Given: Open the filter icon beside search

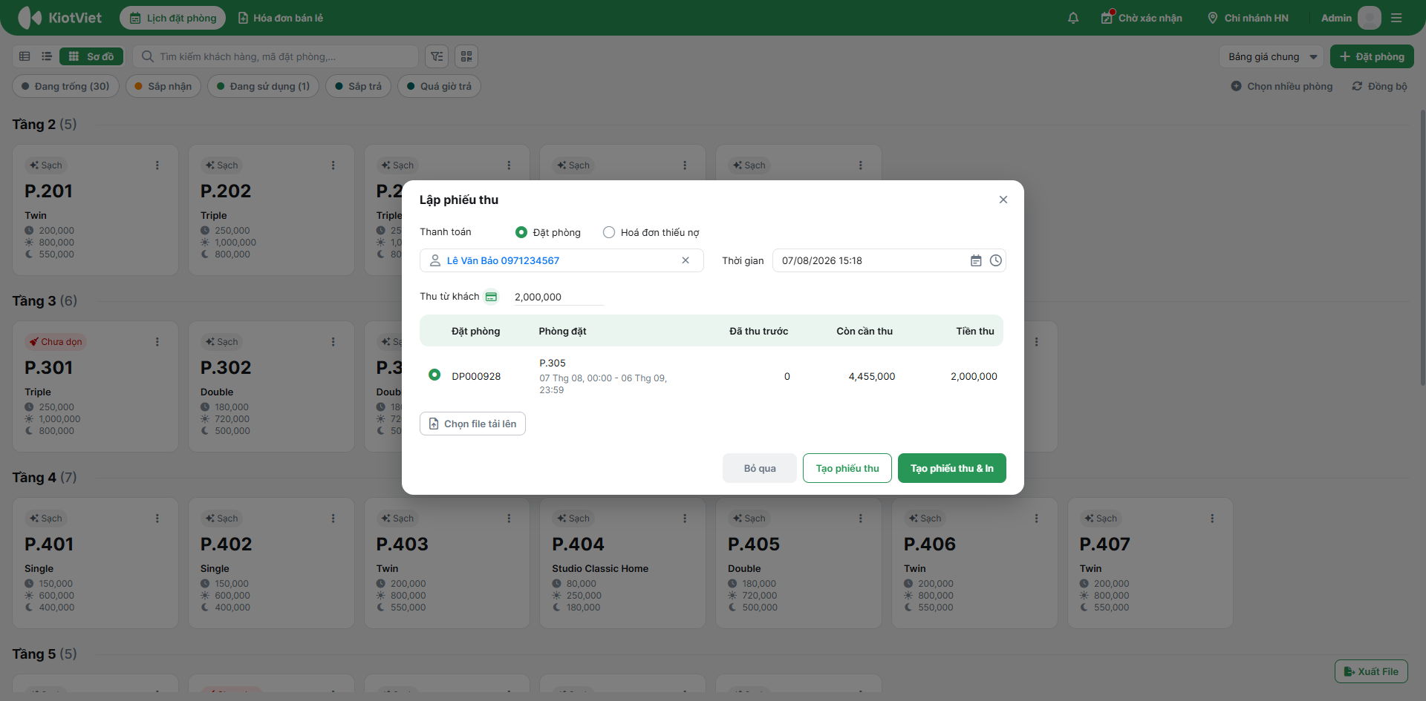Looking at the screenshot, I should tap(437, 56).
